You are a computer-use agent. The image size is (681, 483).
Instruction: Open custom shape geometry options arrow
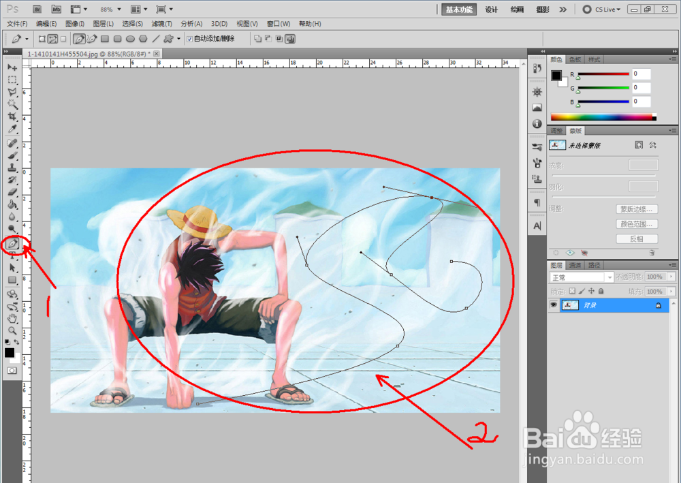point(178,39)
